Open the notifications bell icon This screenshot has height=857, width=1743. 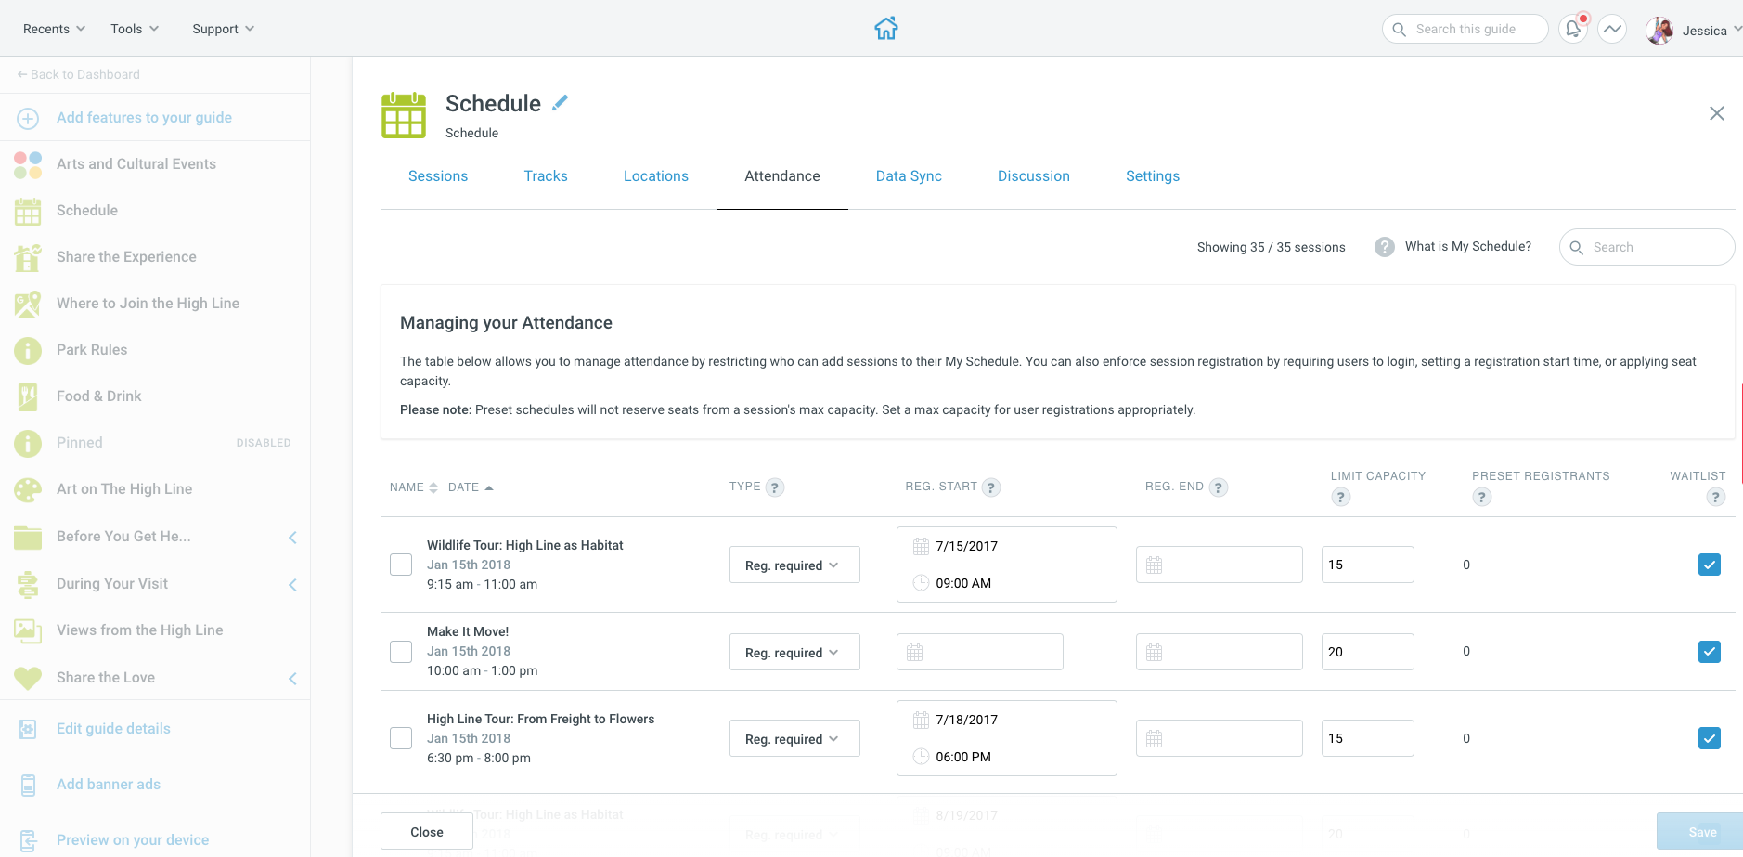coord(1571,29)
